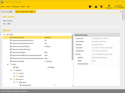Viewport: 125px width, 93px height.
Task: Click the clock icon beside the date
Action: (x=115, y=7)
